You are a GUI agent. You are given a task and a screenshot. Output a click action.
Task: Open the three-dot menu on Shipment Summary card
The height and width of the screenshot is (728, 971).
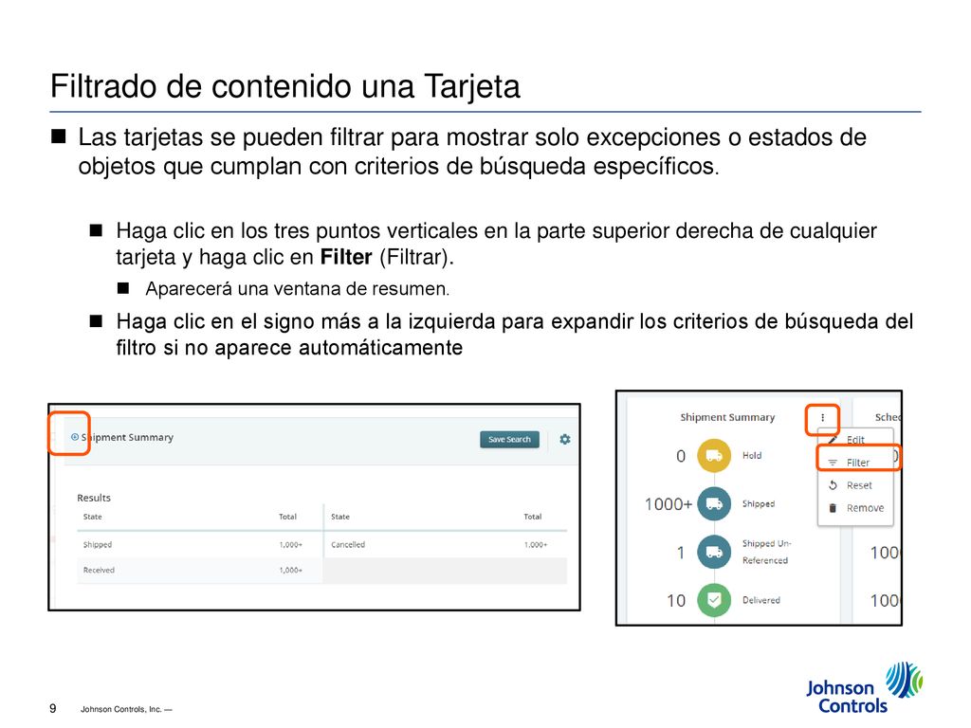[x=822, y=418]
